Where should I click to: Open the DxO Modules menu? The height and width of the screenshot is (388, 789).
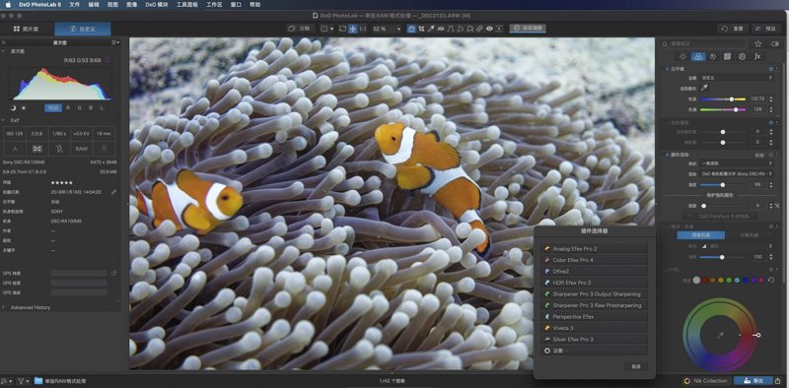click(158, 5)
